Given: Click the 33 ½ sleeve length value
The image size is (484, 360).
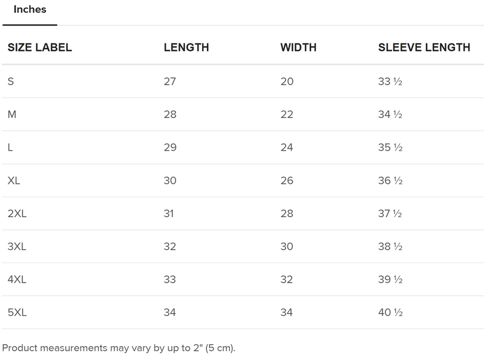Looking at the screenshot, I should [390, 82].
